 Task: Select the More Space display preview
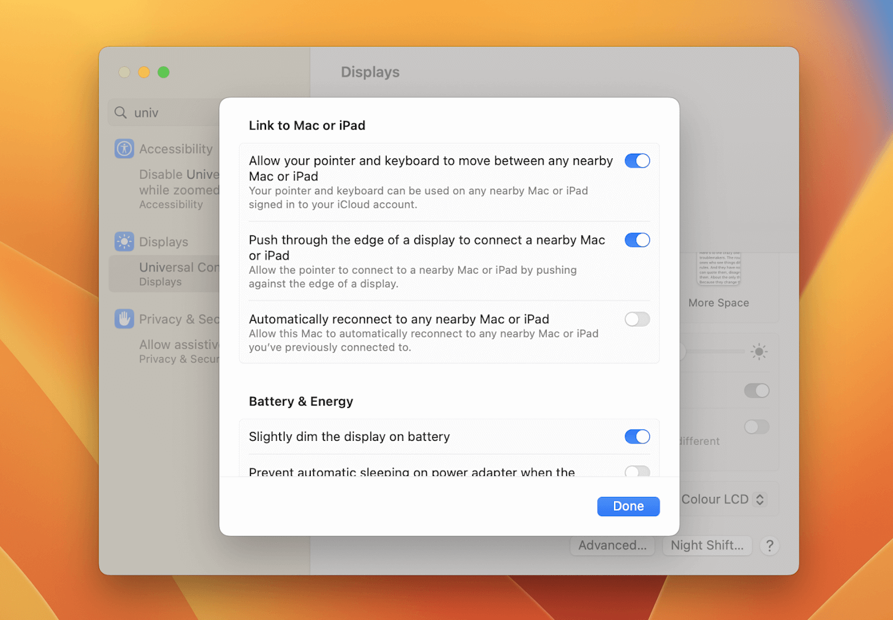click(718, 275)
